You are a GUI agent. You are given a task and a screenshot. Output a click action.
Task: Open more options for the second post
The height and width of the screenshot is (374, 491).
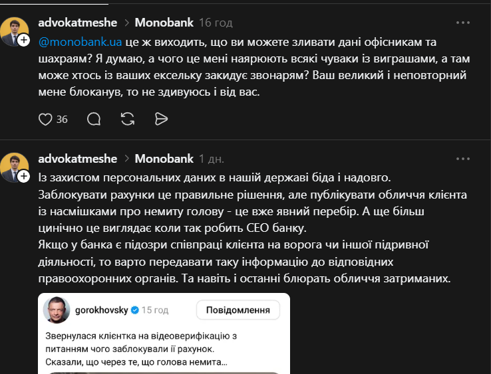click(x=463, y=159)
